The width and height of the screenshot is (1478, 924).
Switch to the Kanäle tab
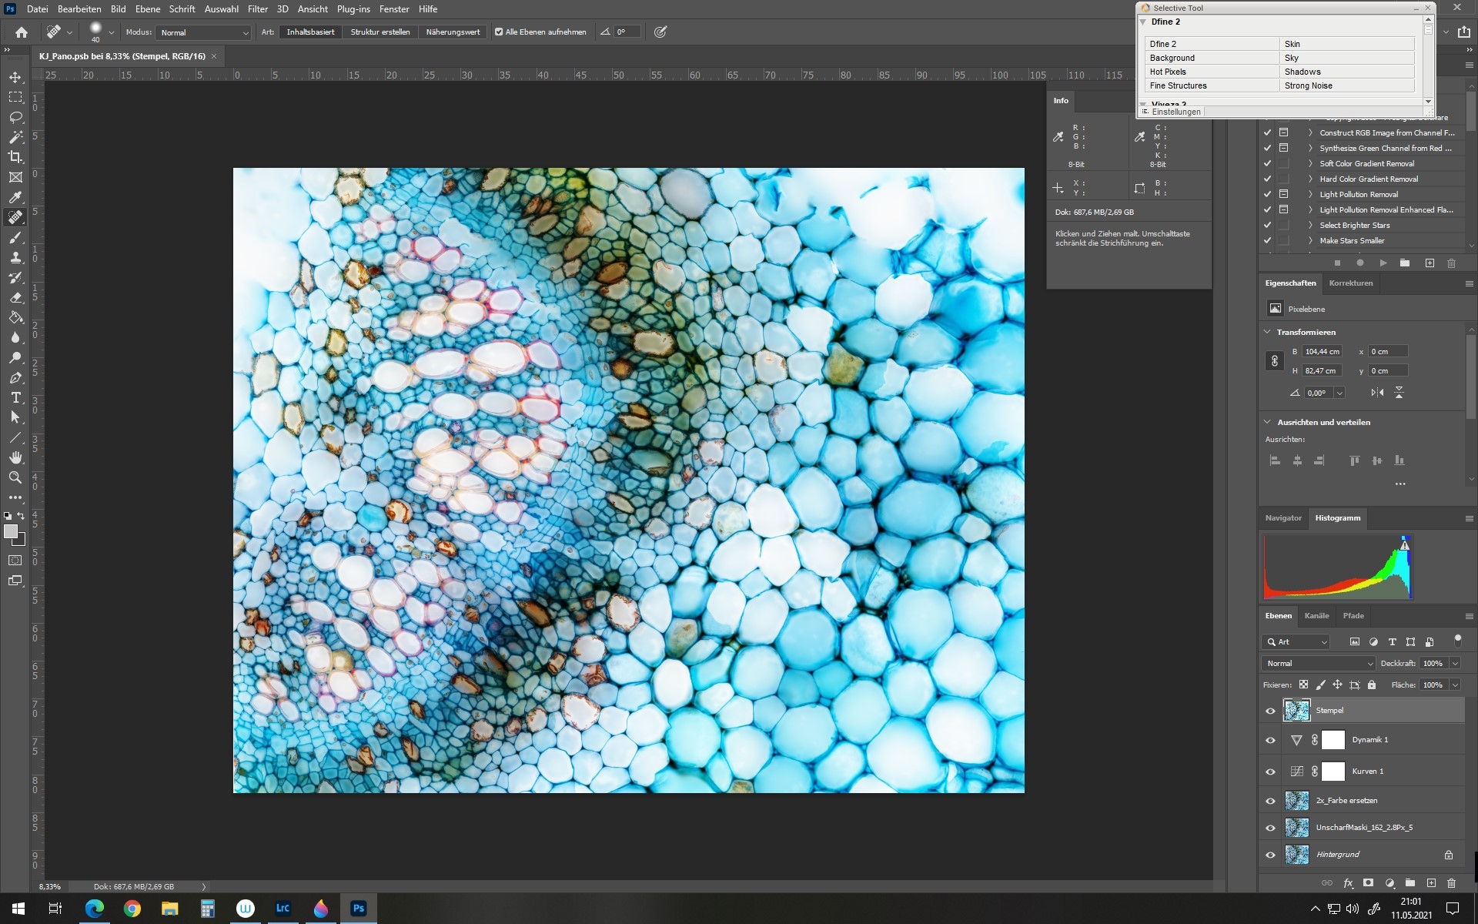(1316, 616)
